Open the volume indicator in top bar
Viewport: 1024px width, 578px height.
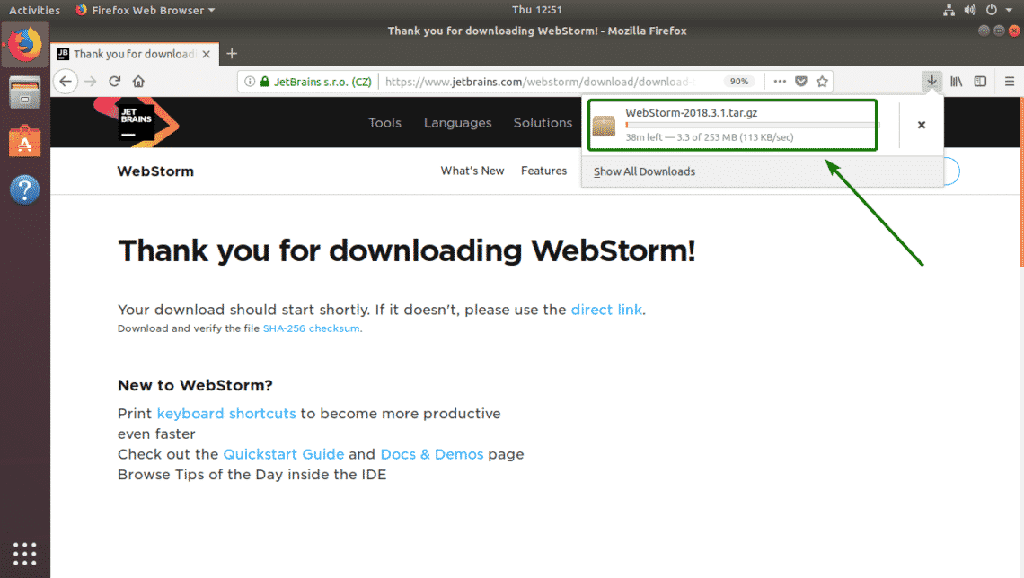click(x=970, y=10)
